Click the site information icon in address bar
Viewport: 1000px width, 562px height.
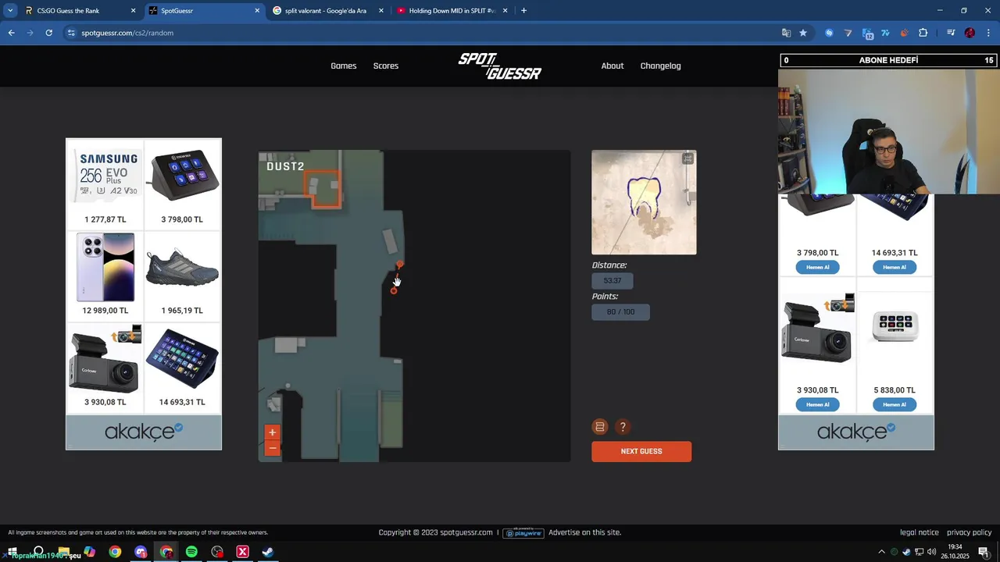click(71, 33)
